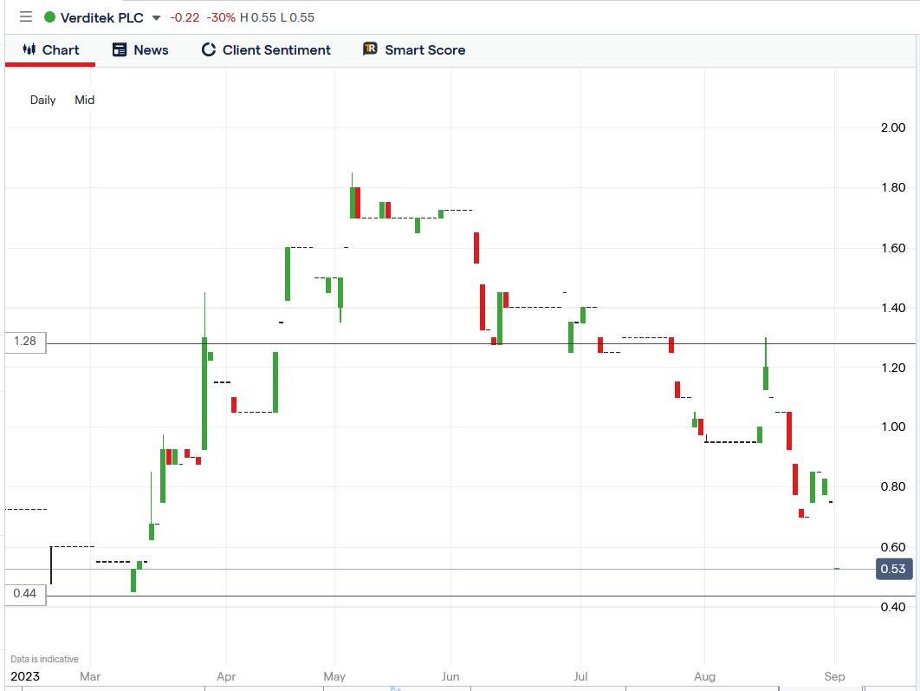The width and height of the screenshot is (920, 691).
Task: Click the 0.60 price axis label
Action: pyautogui.click(x=893, y=547)
